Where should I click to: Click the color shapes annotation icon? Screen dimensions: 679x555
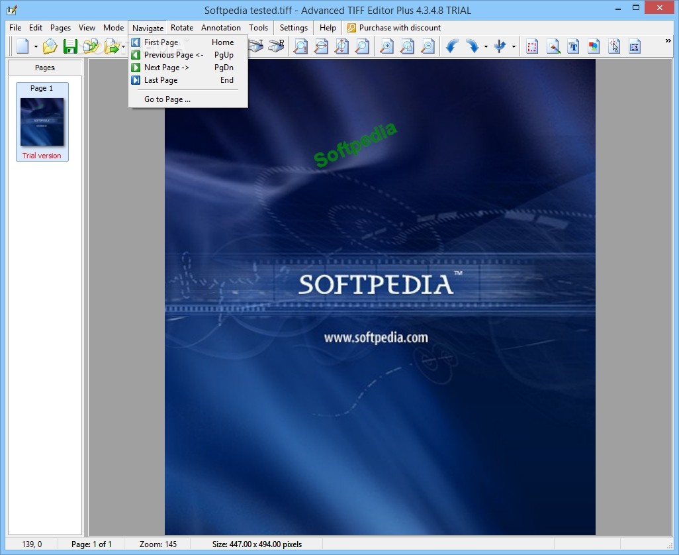coord(594,46)
